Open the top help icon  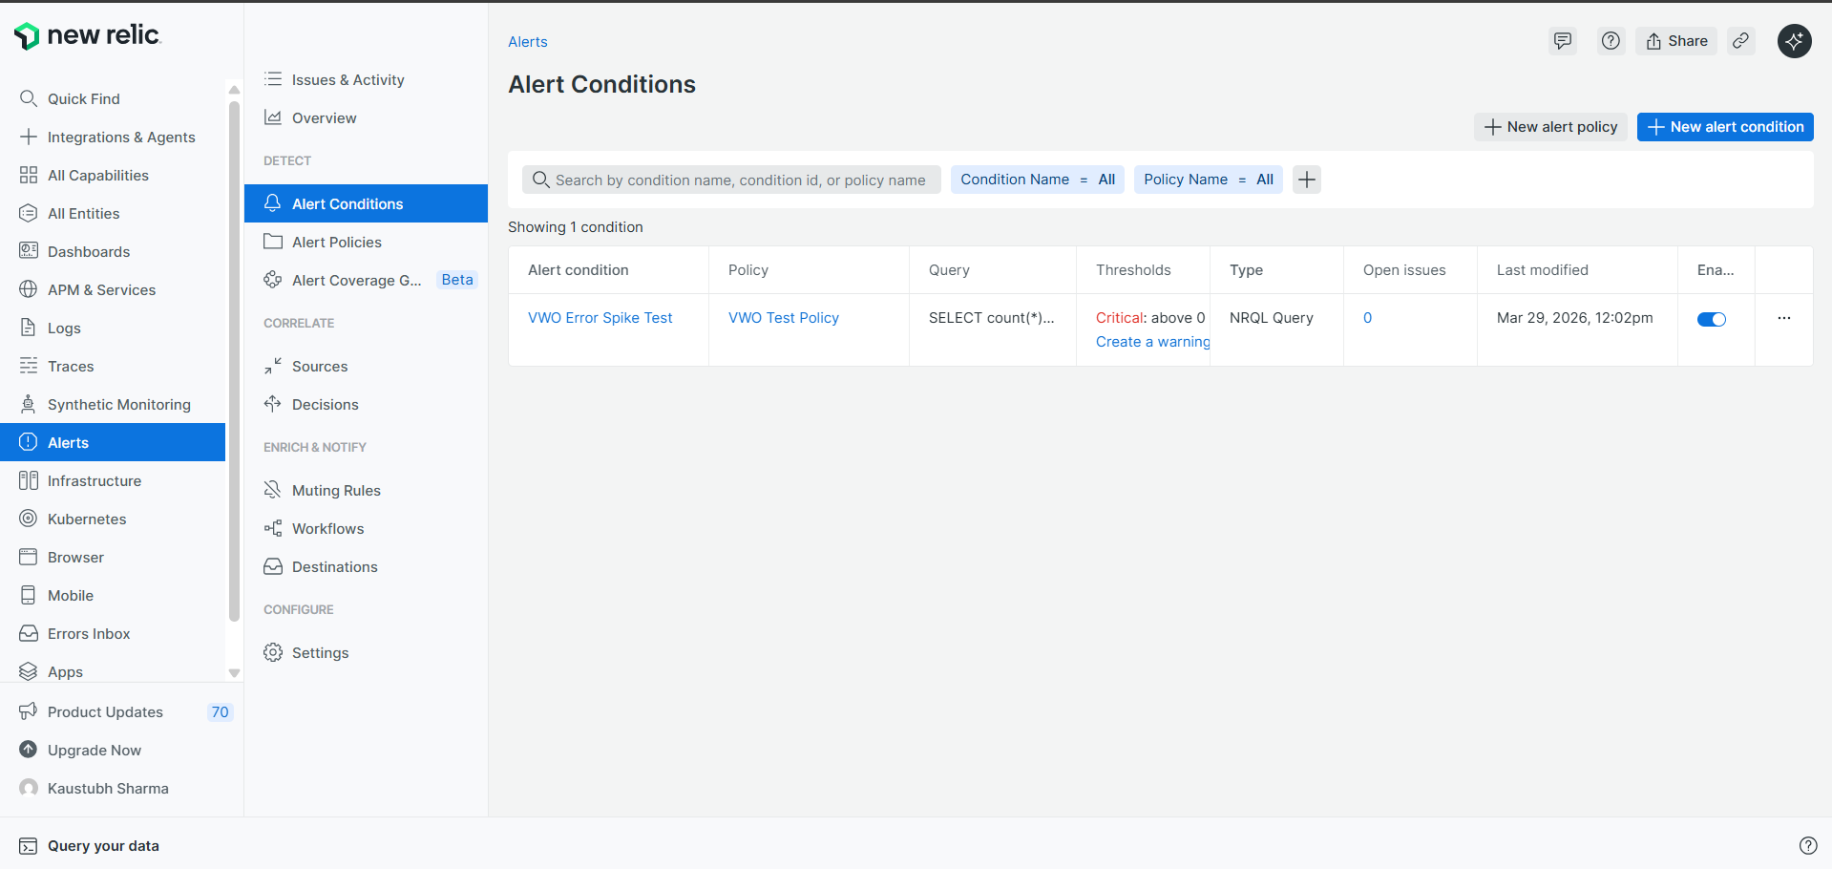coord(1611,41)
